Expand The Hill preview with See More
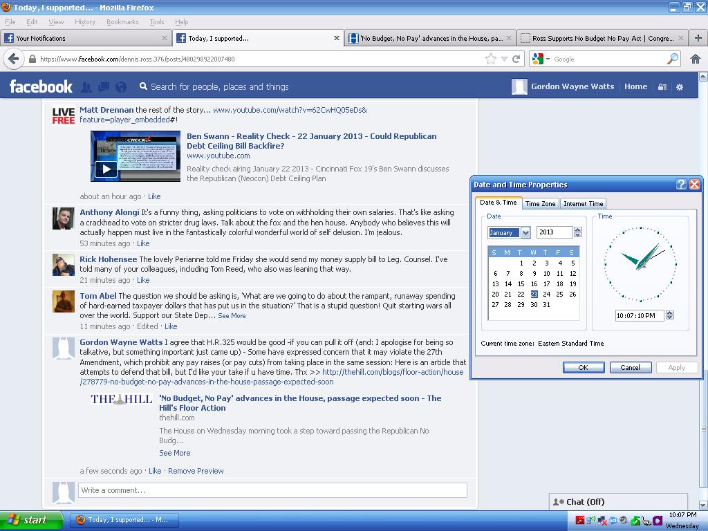The width and height of the screenshot is (708, 531). 175,453
